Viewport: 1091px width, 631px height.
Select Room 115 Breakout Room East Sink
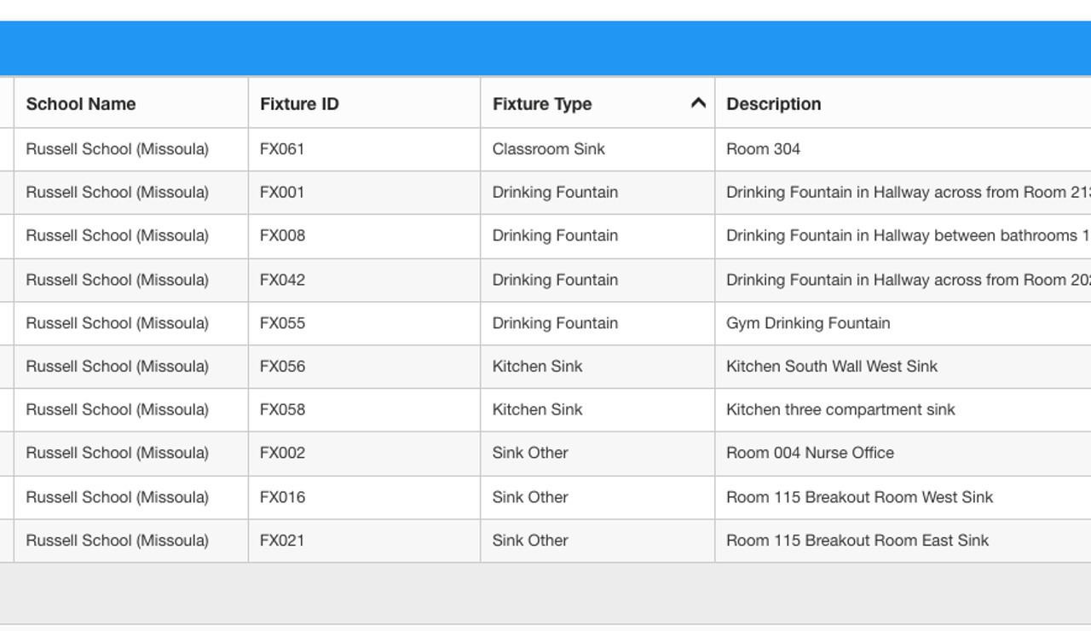[x=857, y=541]
